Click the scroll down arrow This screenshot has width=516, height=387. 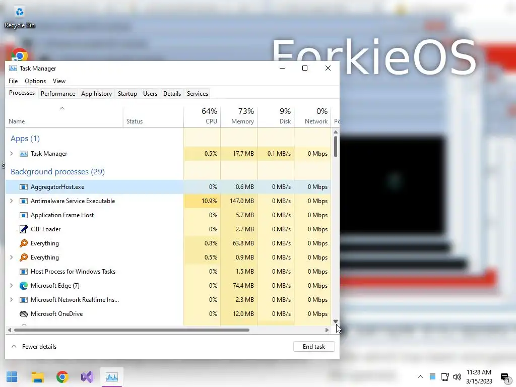coord(335,321)
